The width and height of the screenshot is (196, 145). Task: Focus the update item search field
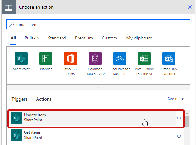(x=98, y=24)
